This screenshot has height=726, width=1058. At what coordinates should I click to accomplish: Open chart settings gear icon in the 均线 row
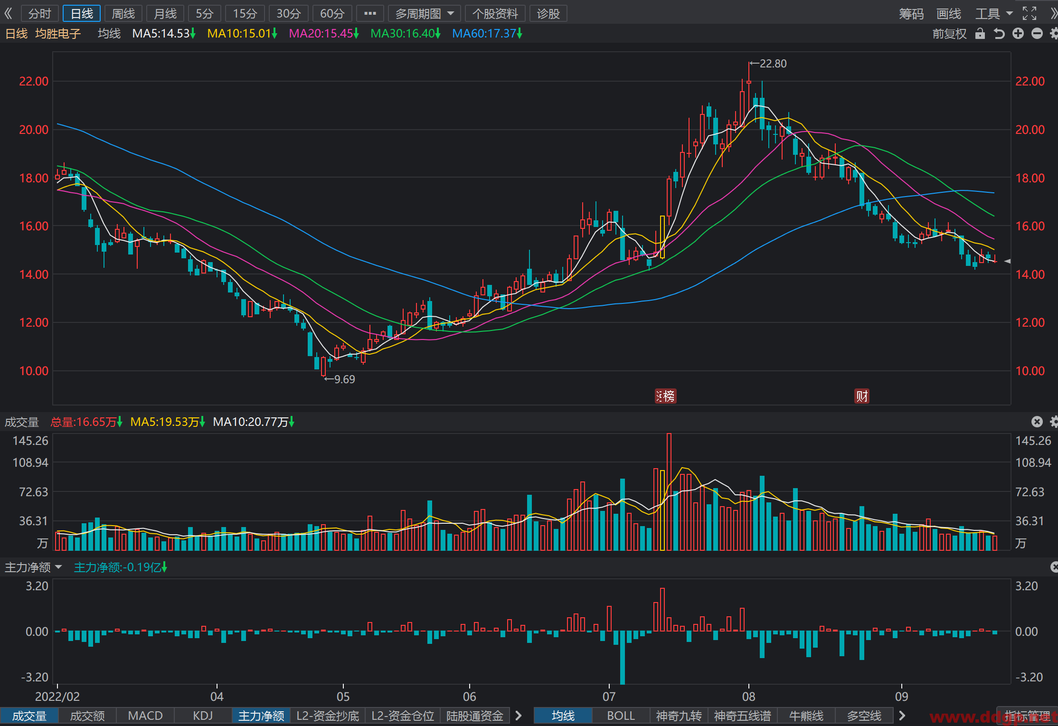tap(1054, 33)
